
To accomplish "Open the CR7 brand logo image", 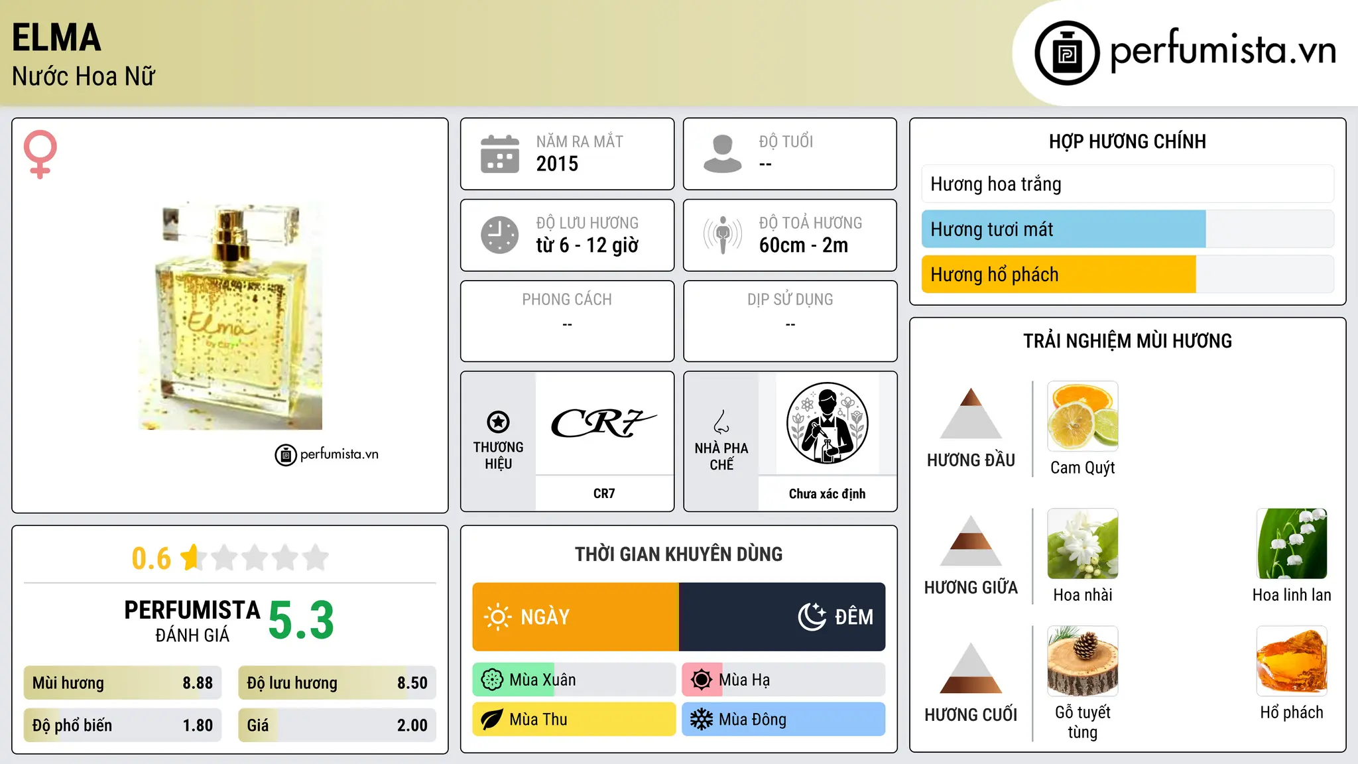I will [604, 424].
